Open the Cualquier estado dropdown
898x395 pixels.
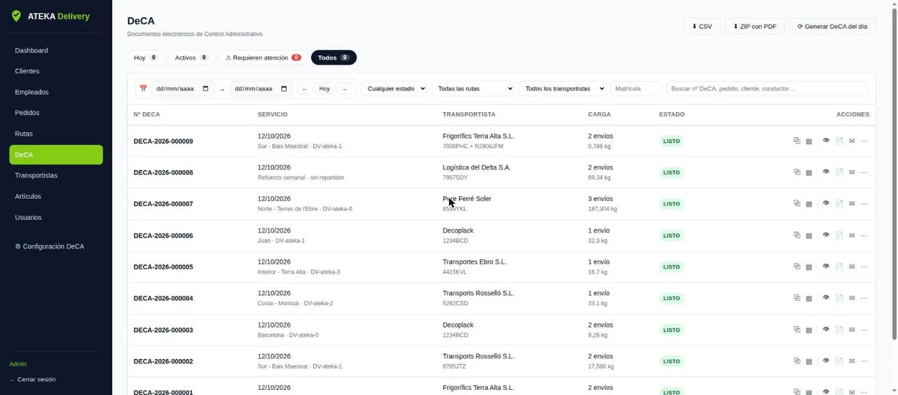point(394,88)
